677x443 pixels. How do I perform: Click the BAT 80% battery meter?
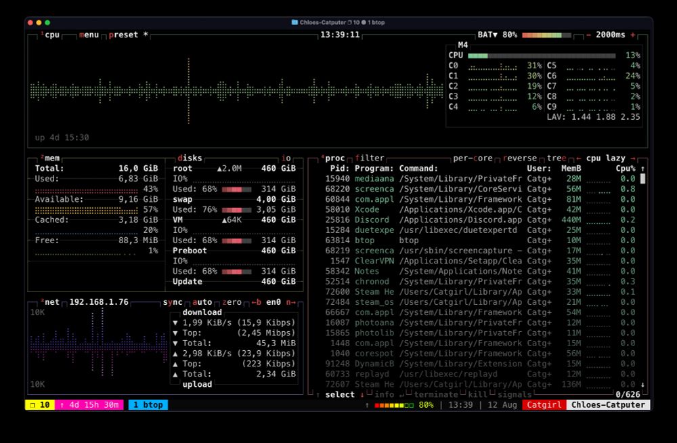tap(546, 35)
